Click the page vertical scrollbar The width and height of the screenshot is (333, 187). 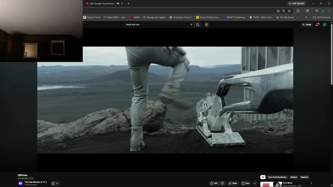point(331,55)
